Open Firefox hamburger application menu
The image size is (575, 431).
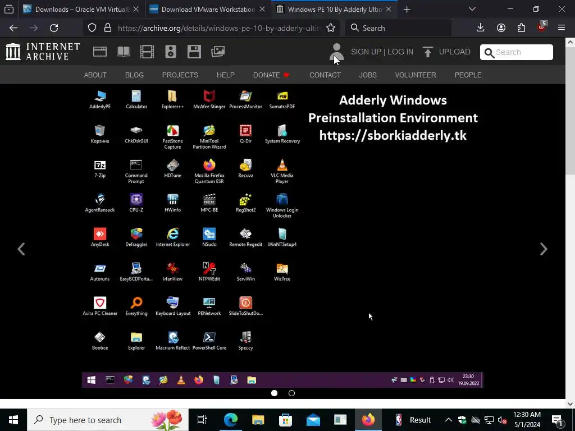(x=562, y=28)
